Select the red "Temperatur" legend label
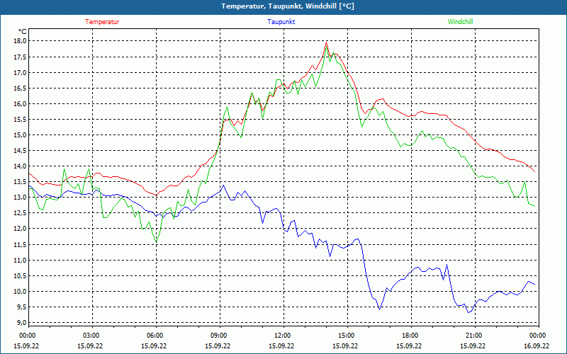The height and width of the screenshot is (354, 567). [x=102, y=22]
